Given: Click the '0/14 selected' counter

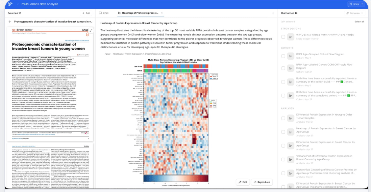Looking at the screenshot, I should 288,22.
